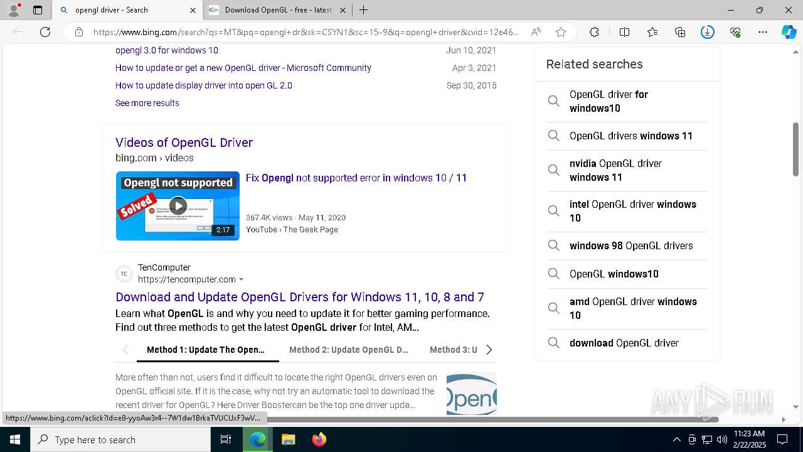Open 'Fix Opengl not supported error' video title

tap(356, 178)
